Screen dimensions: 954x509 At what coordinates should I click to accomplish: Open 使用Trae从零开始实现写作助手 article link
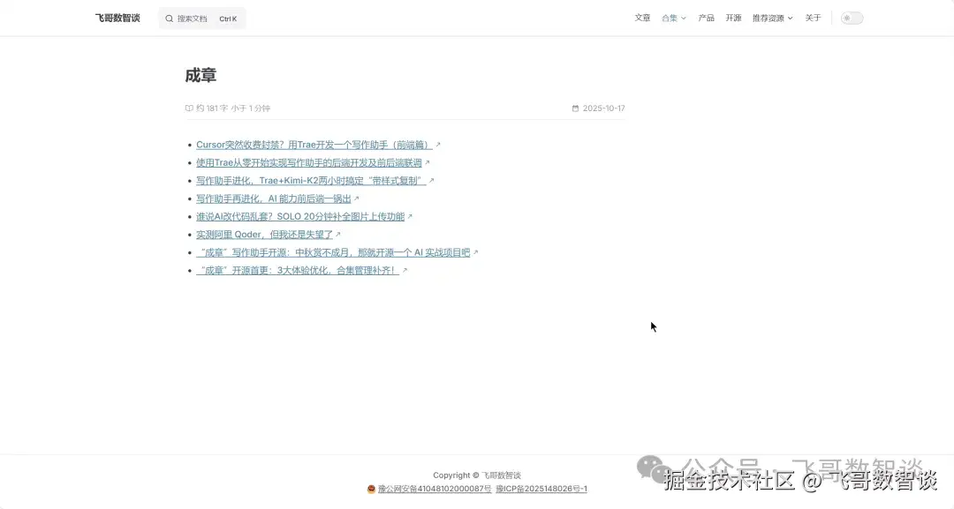click(308, 163)
